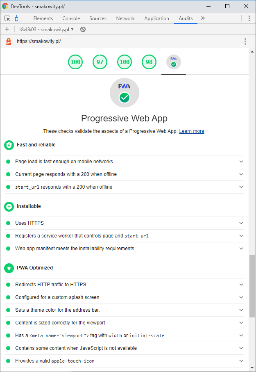Switch to the Application tab
Image resolution: width=256 pixels, height=372 pixels.
(x=156, y=18)
